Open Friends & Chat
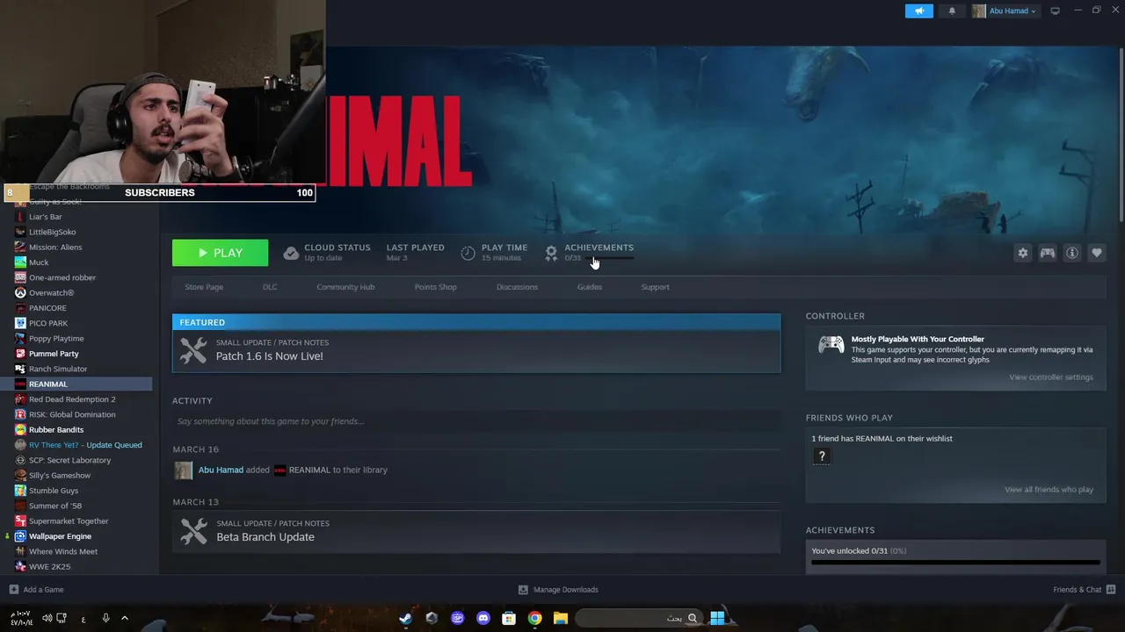This screenshot has width=1125, height=632. (1084, 590)
